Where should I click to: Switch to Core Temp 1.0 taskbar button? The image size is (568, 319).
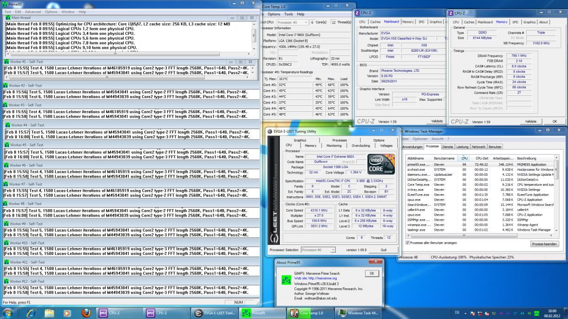310,313
